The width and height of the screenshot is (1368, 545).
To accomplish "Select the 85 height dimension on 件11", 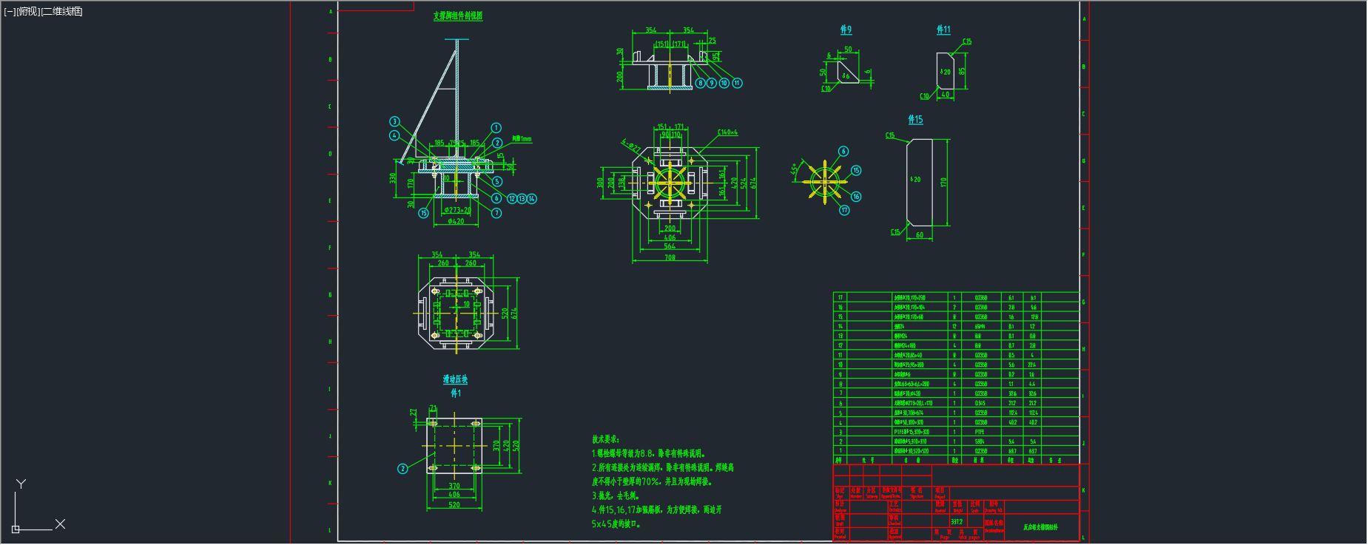I will 962,71.
